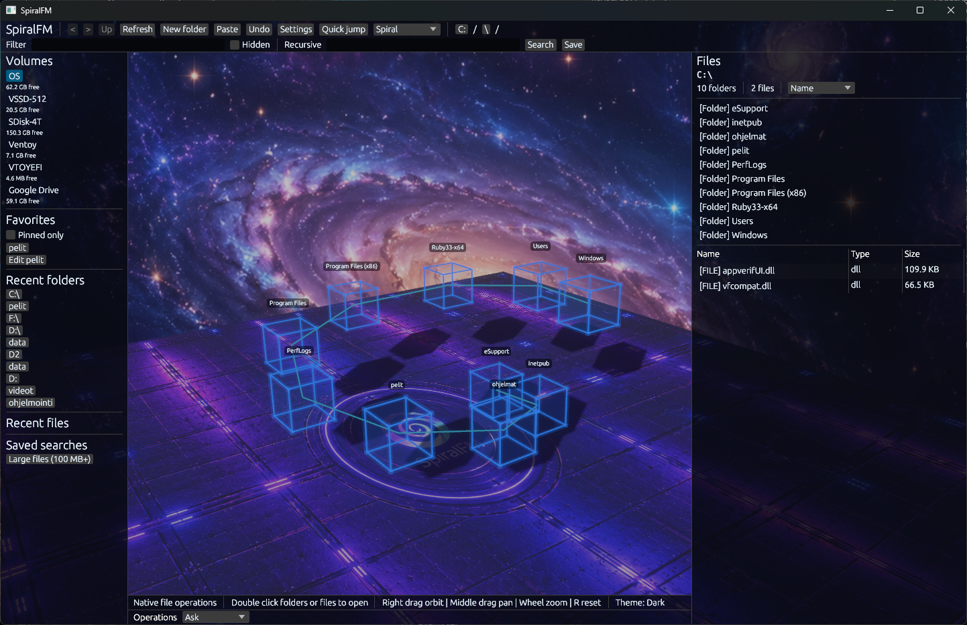Image resolution: width=967 pixels, height=625 pixels.
Task: Create a New folder
Action: 184,30
